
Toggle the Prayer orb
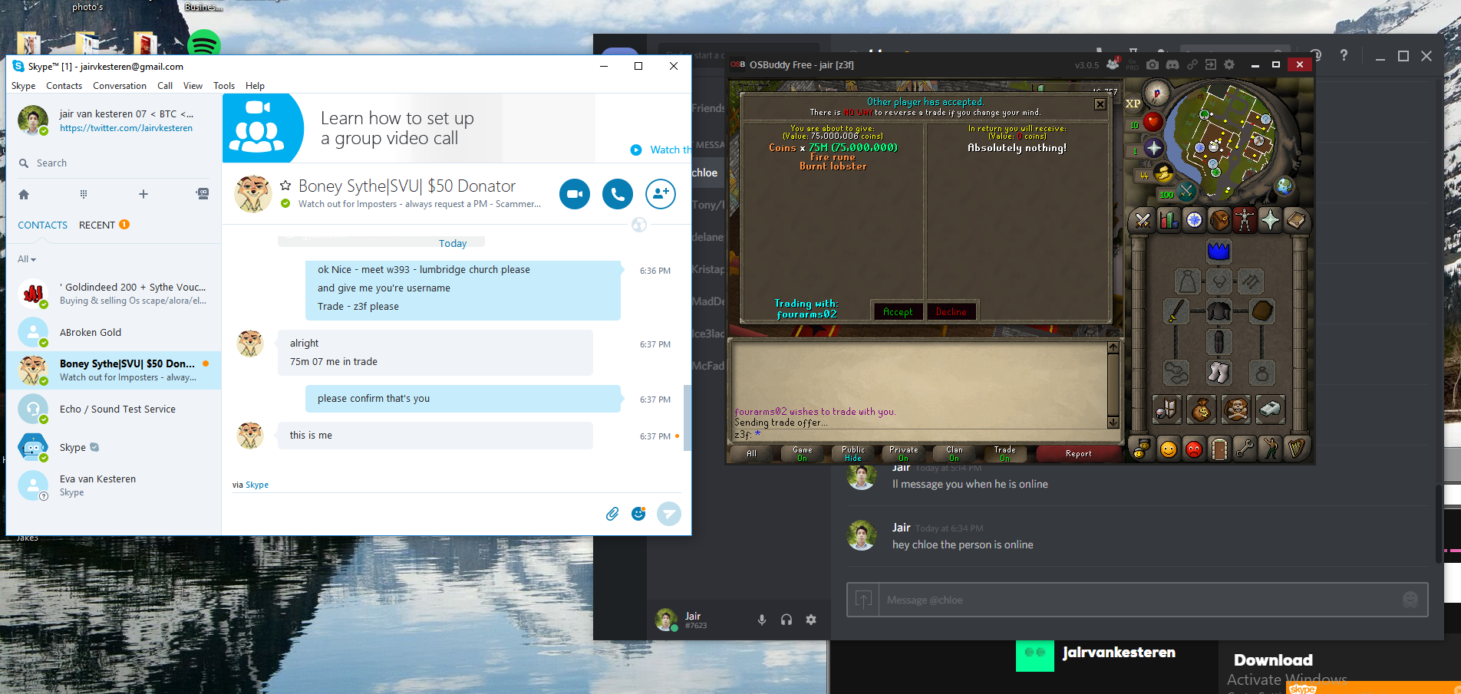point(1153,148)
